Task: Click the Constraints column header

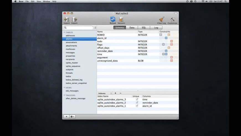Action: (x=169, y=32)
